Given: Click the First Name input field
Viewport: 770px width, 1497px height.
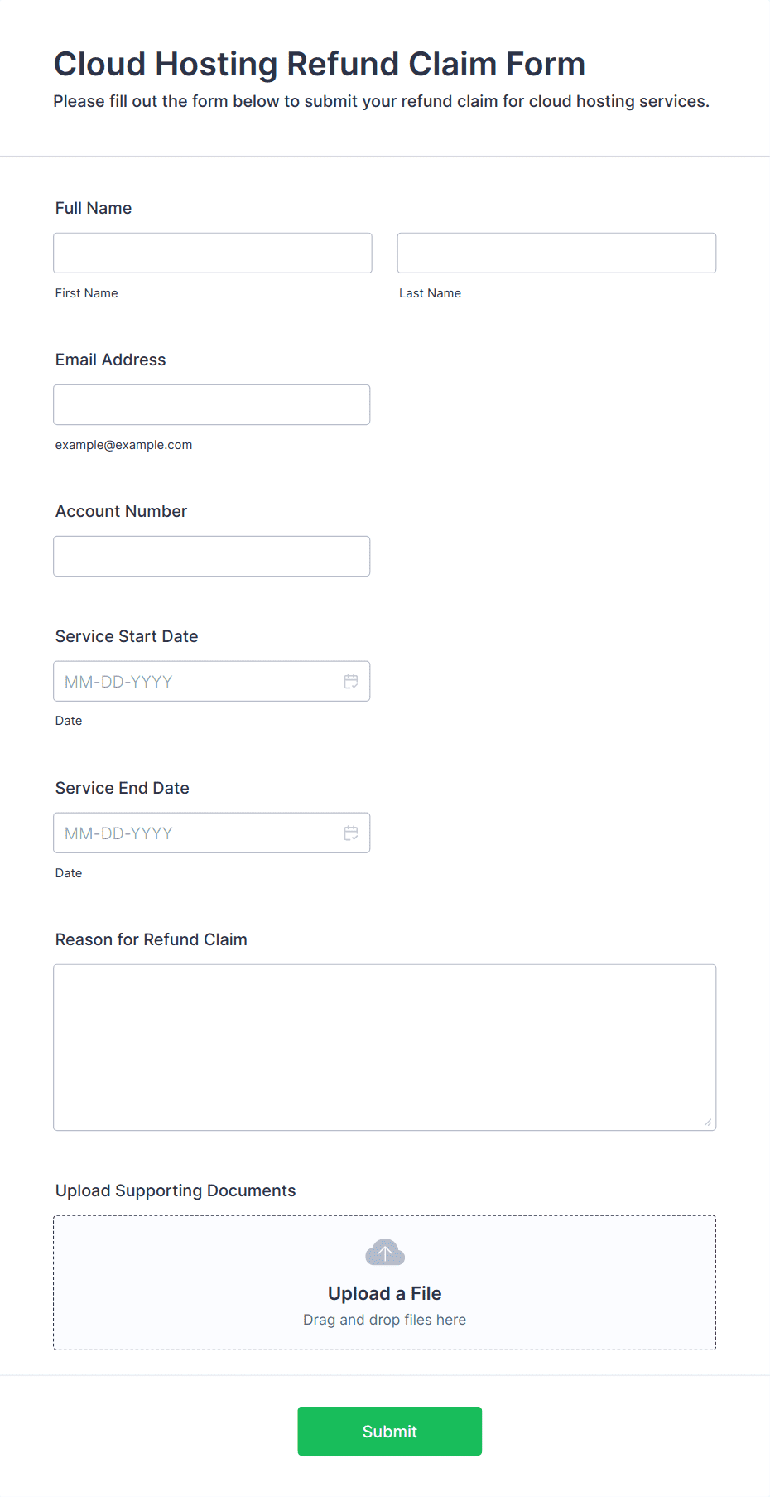Looking at the screenshot, I should (x=213, y=253).
